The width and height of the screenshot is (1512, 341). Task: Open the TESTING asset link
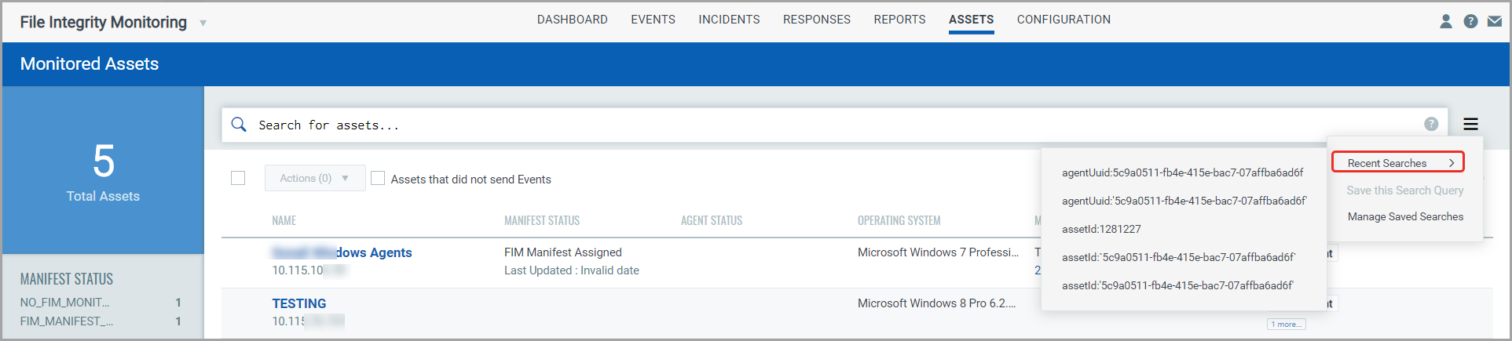click(x=298, y=303)
